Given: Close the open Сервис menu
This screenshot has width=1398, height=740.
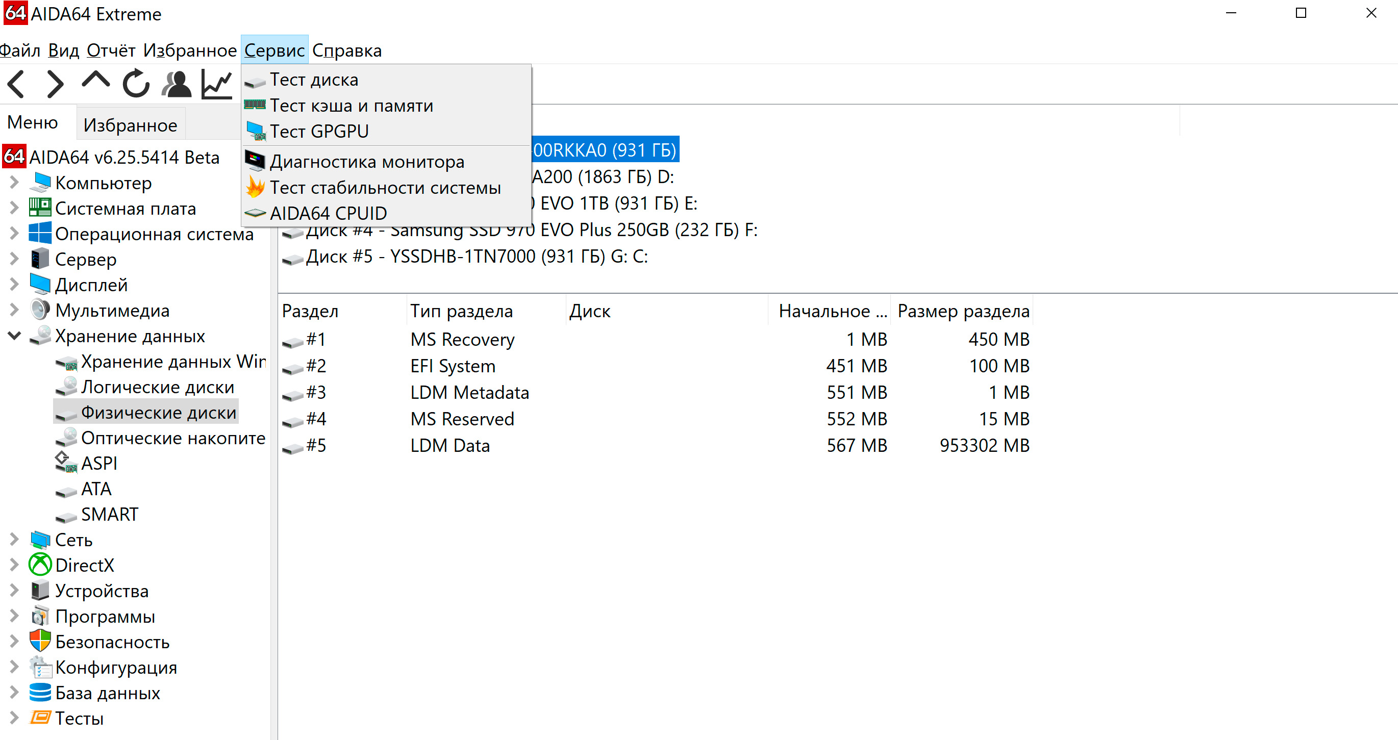Looking at the screenshot, I should click(x=274, y=50).
